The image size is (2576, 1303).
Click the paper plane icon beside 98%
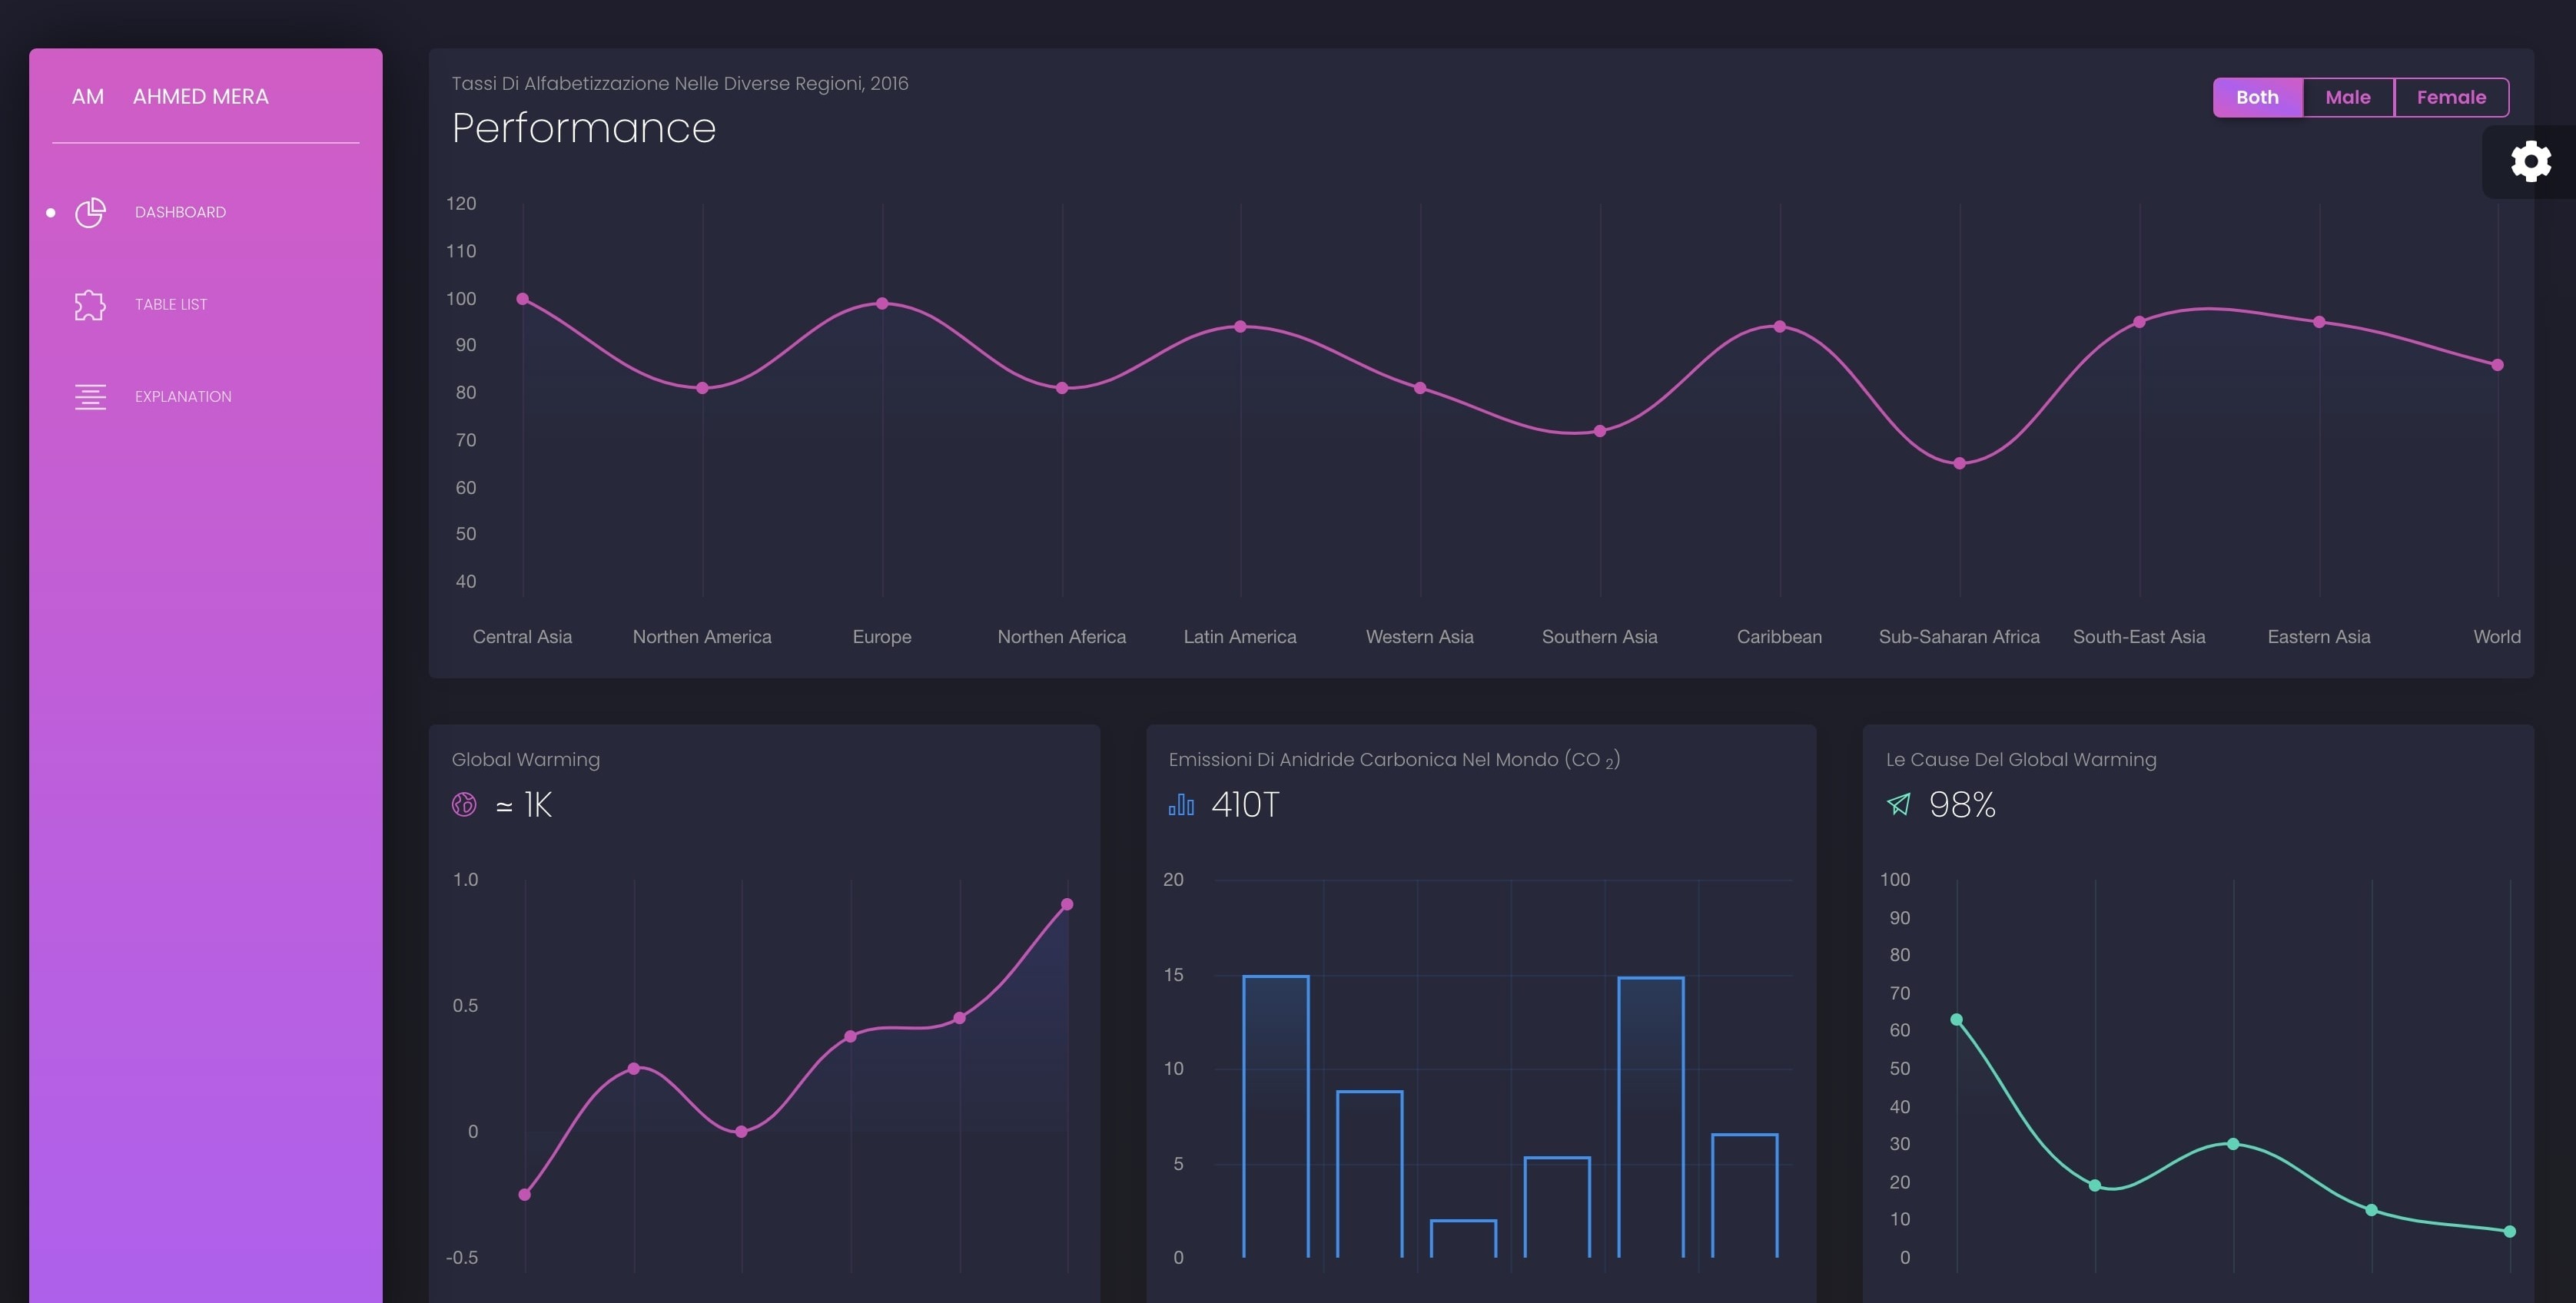[1898, 804]
